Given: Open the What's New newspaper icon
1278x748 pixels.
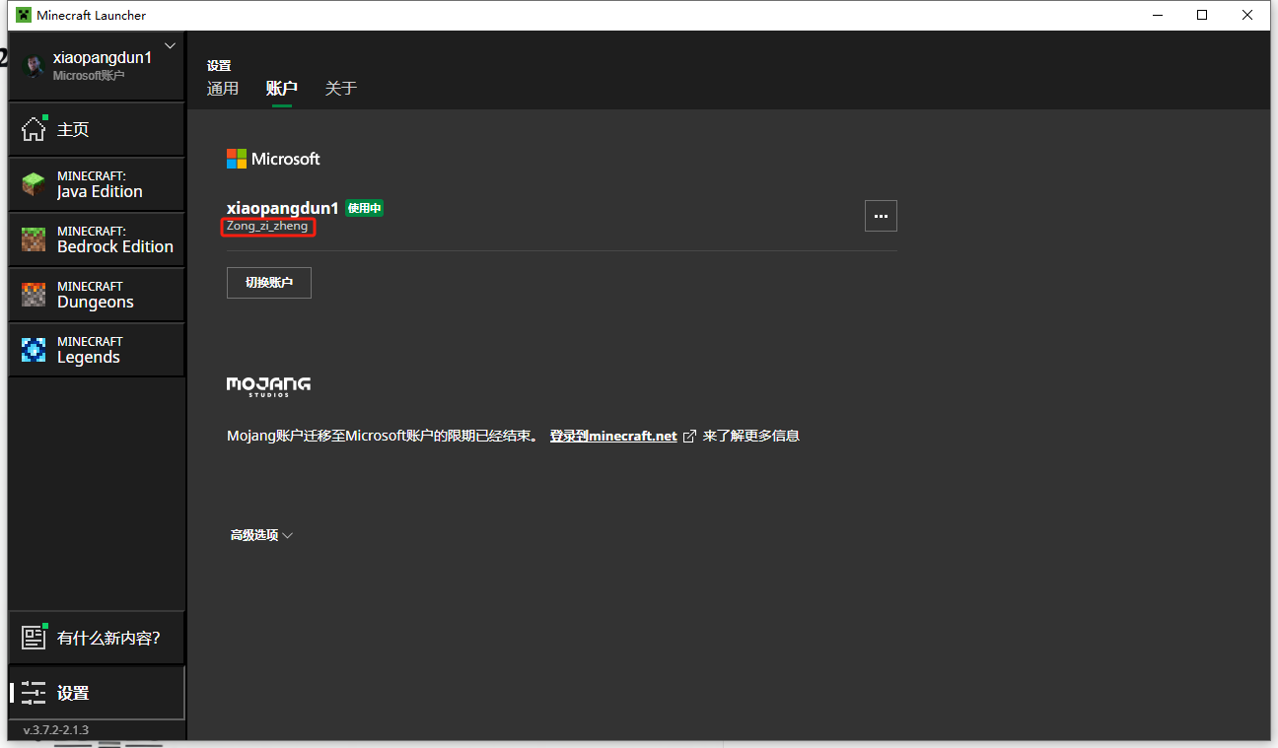Looking at the screenshot, I should click(34, 638).
